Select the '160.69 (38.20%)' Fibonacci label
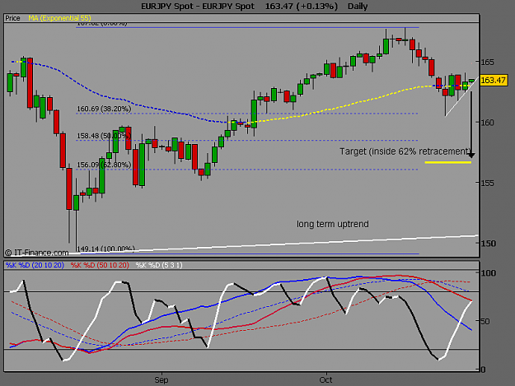The image size is (515, 386). [104, 109]
